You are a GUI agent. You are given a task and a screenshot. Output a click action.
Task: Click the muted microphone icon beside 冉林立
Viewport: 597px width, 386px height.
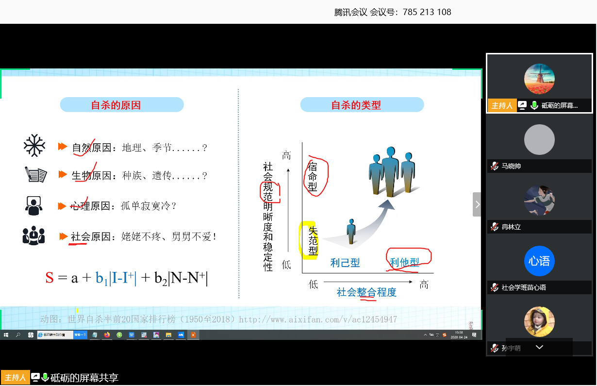pyautogui.click(x=495, y=227)
